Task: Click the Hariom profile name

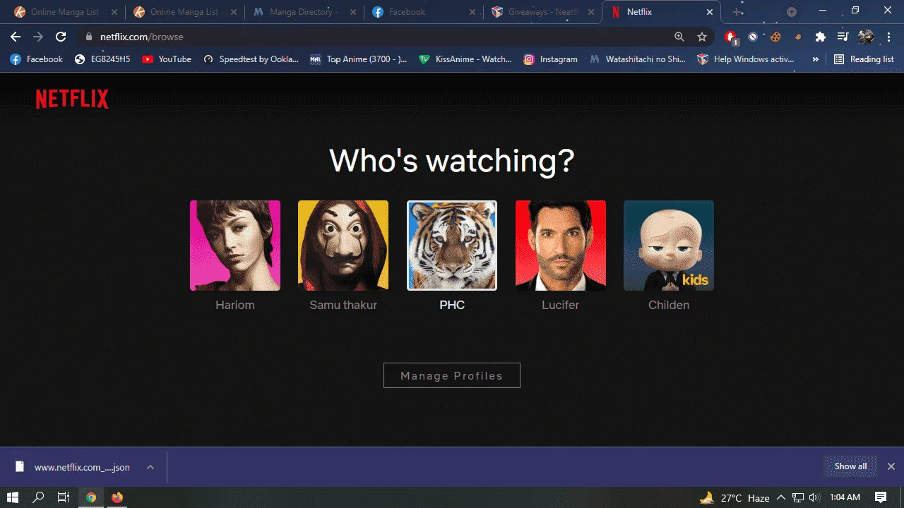Action: pos(235,305)
